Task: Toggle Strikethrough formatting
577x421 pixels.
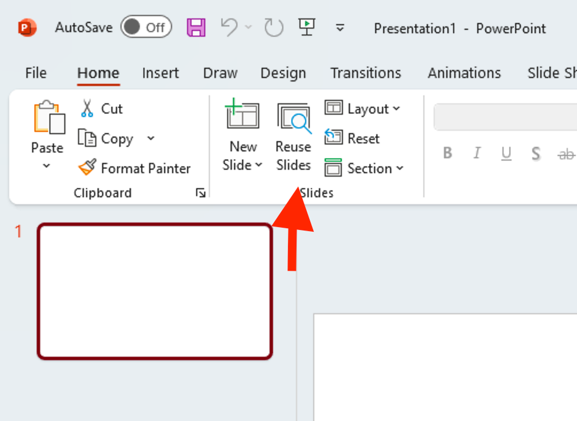Action: 566,154
